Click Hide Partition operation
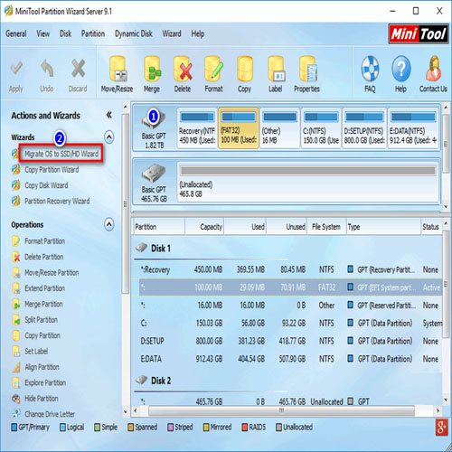The width and height of the screenshot is (452, 452). pos(42,399)
